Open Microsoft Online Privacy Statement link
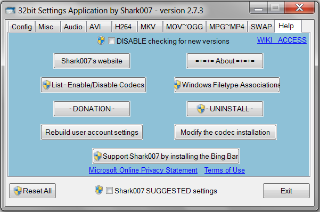 point(143,170)
